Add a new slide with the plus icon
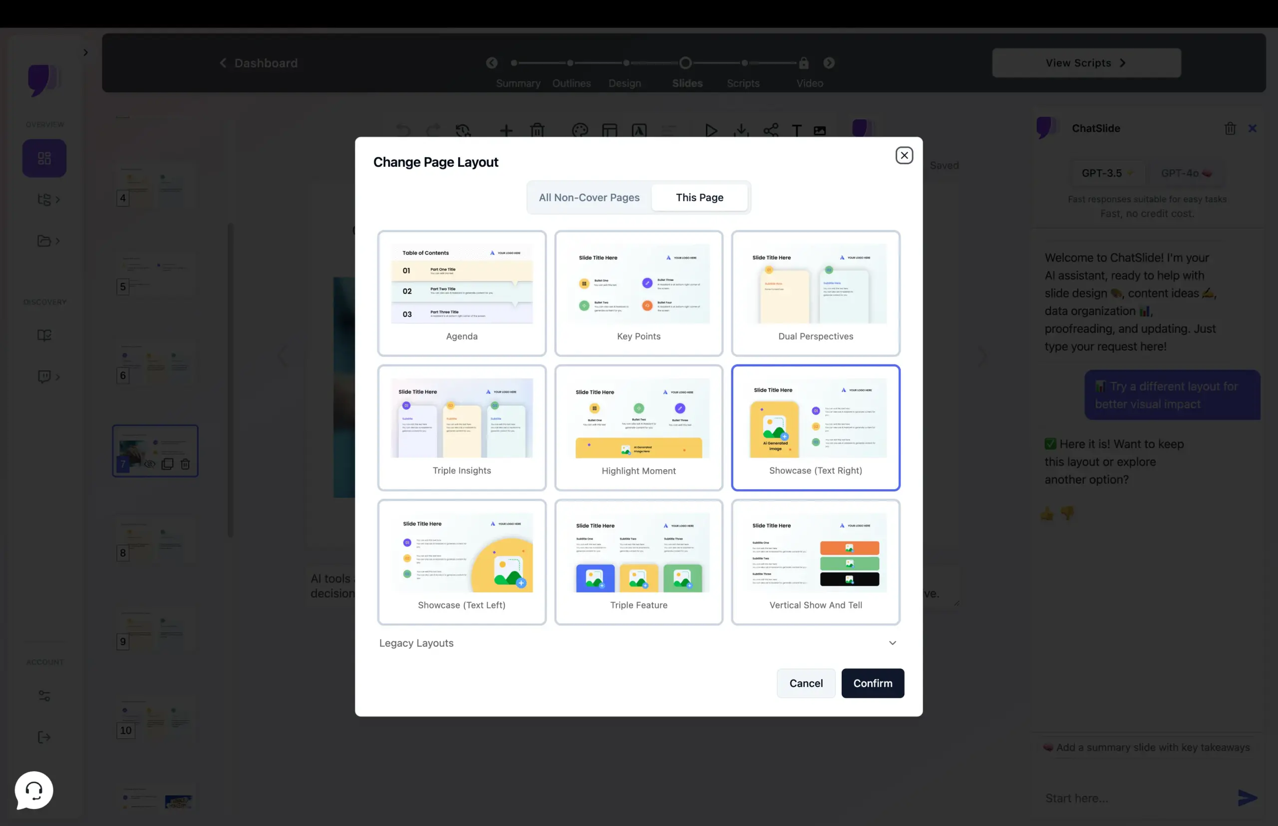 [506, 130]
